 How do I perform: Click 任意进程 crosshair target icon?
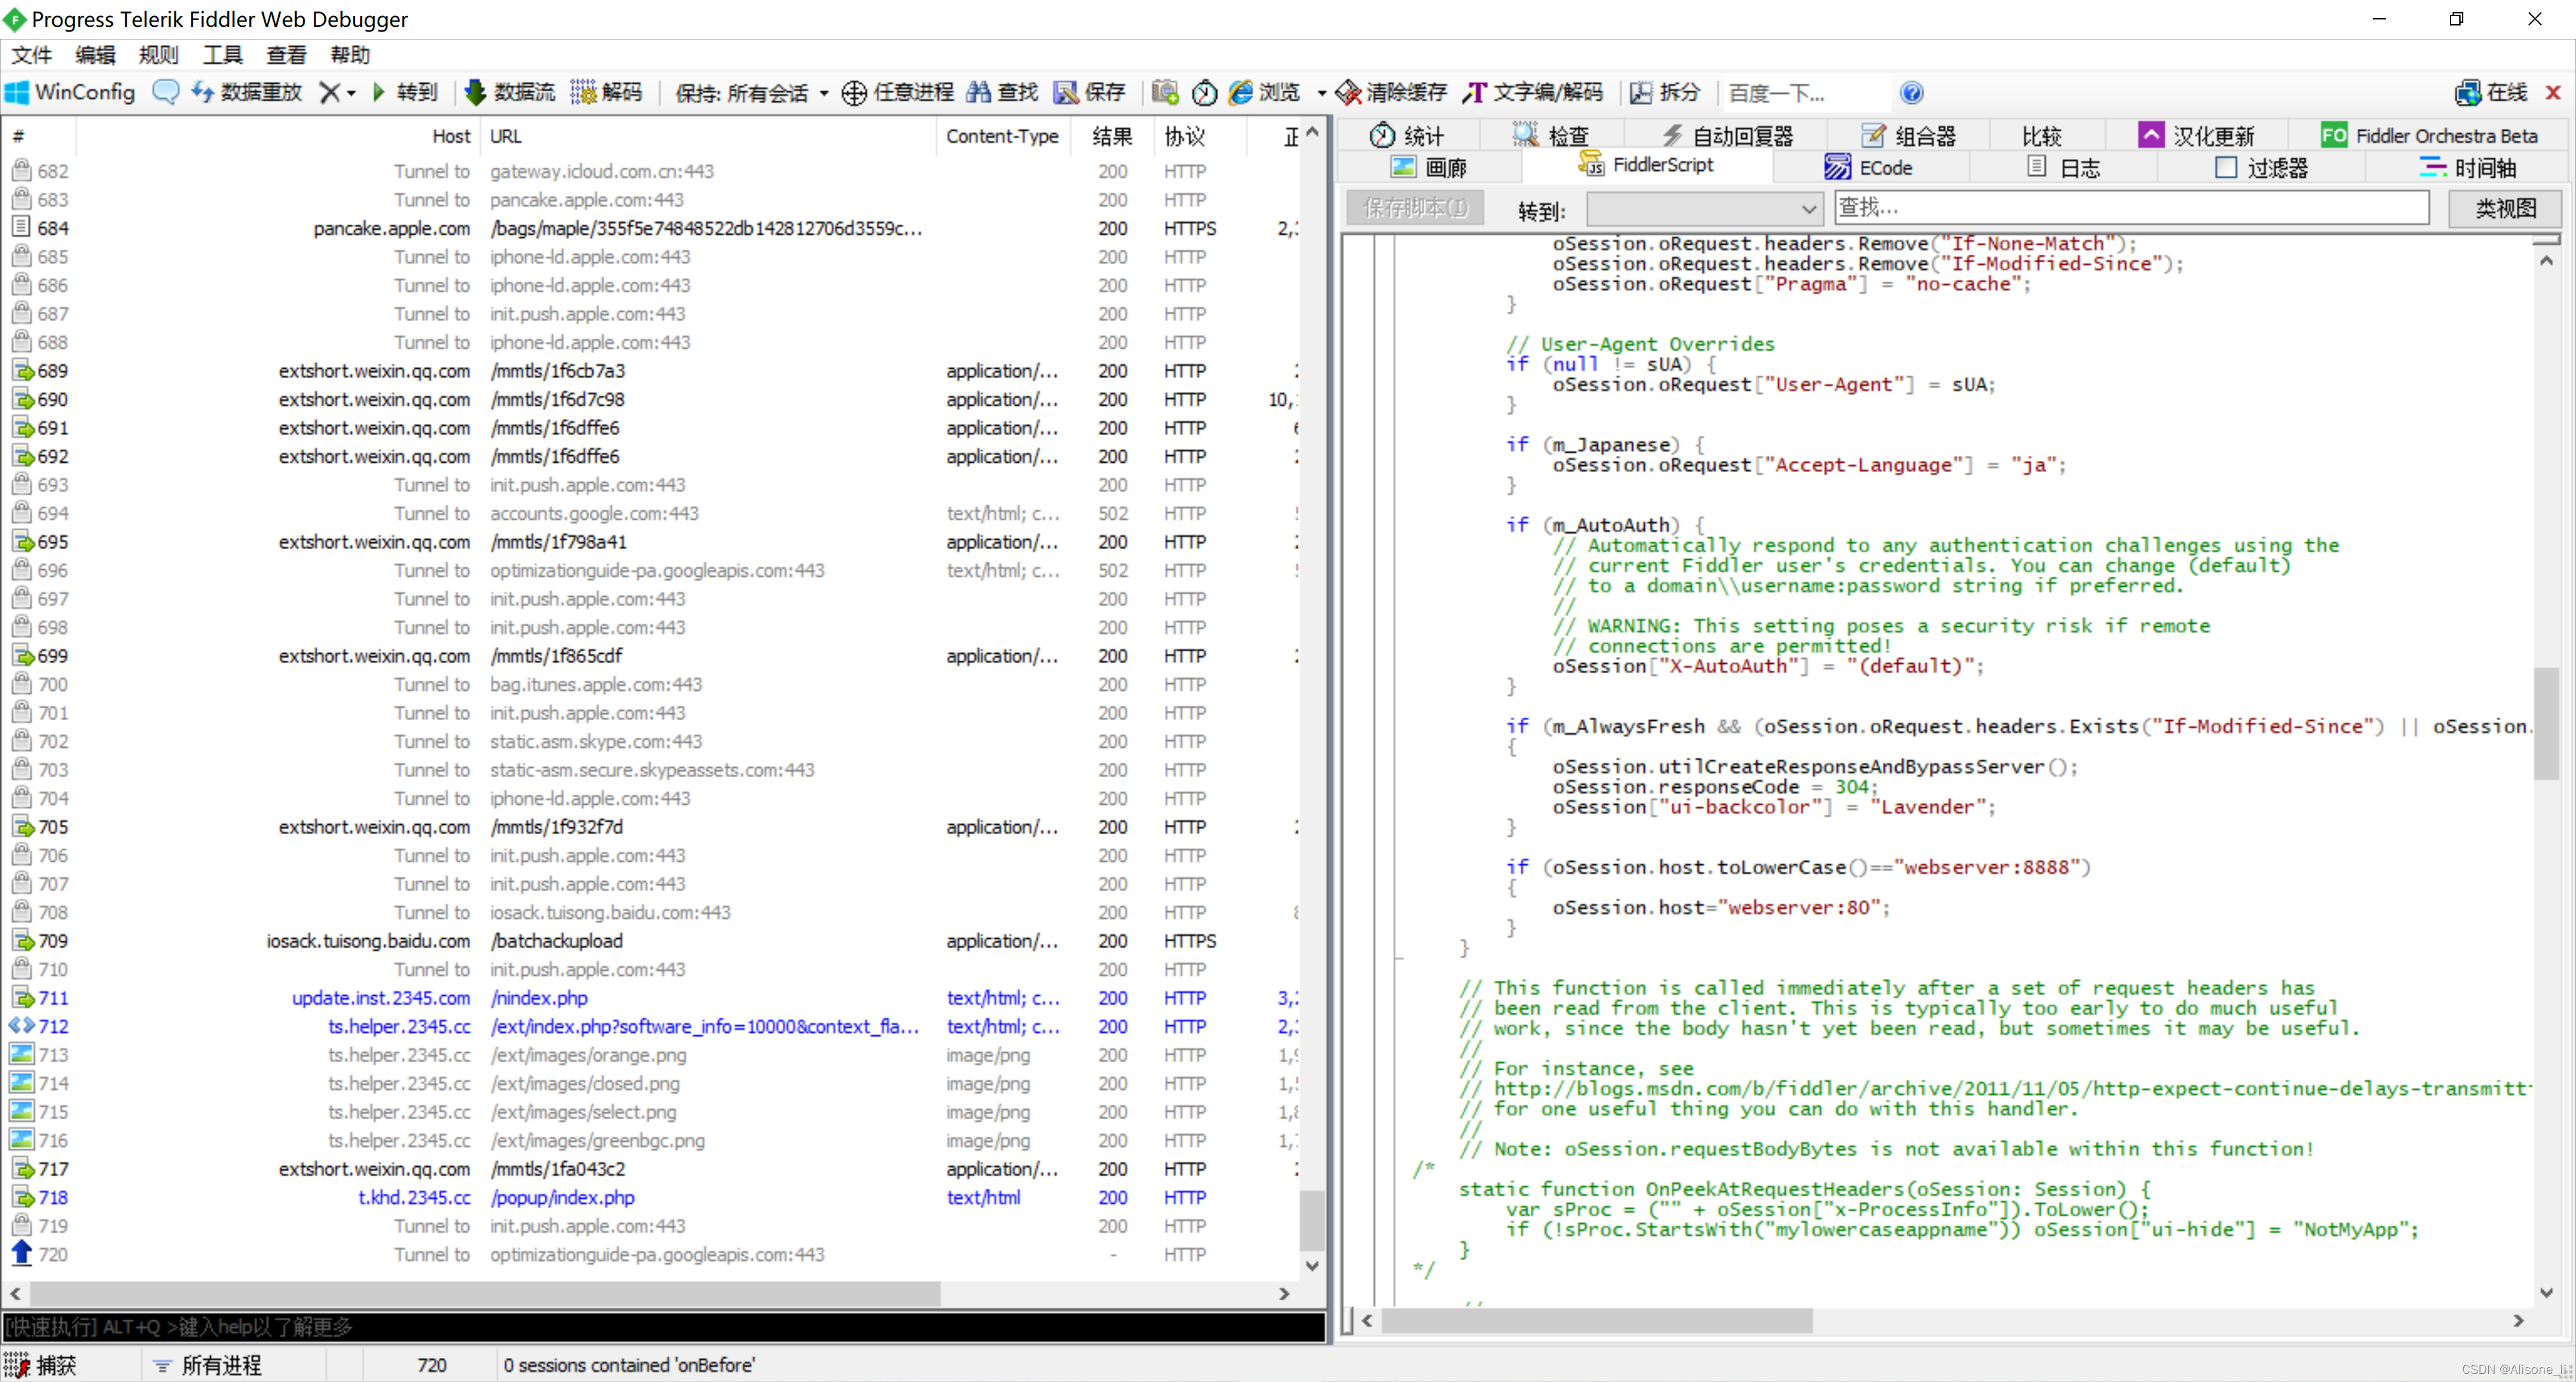pos(854,93)
